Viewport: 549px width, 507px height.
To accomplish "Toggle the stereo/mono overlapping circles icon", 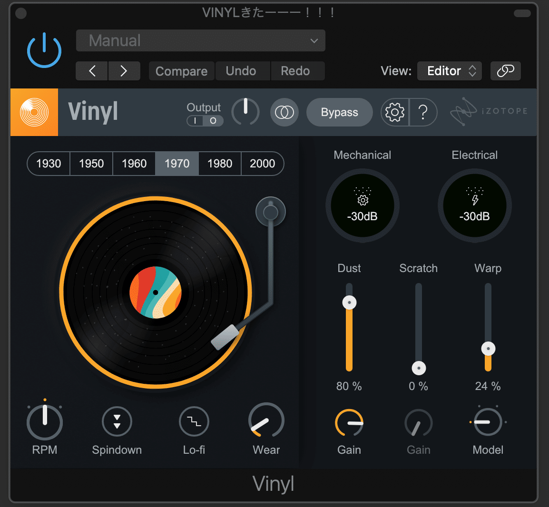I will pos(284,112).
